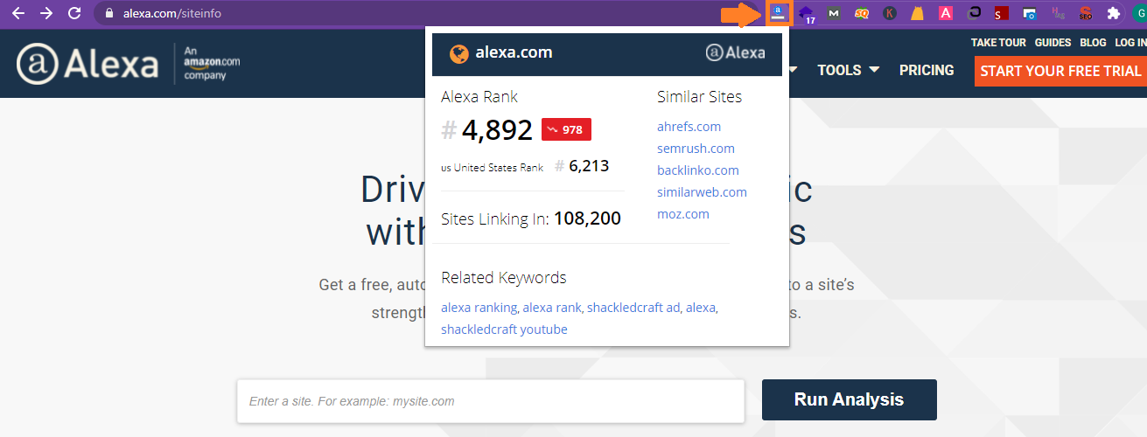This screenshot has width=1147, height=437.
Task: Open the 'shackledcraft youtube' keyword link
Action: coord(504,329)
